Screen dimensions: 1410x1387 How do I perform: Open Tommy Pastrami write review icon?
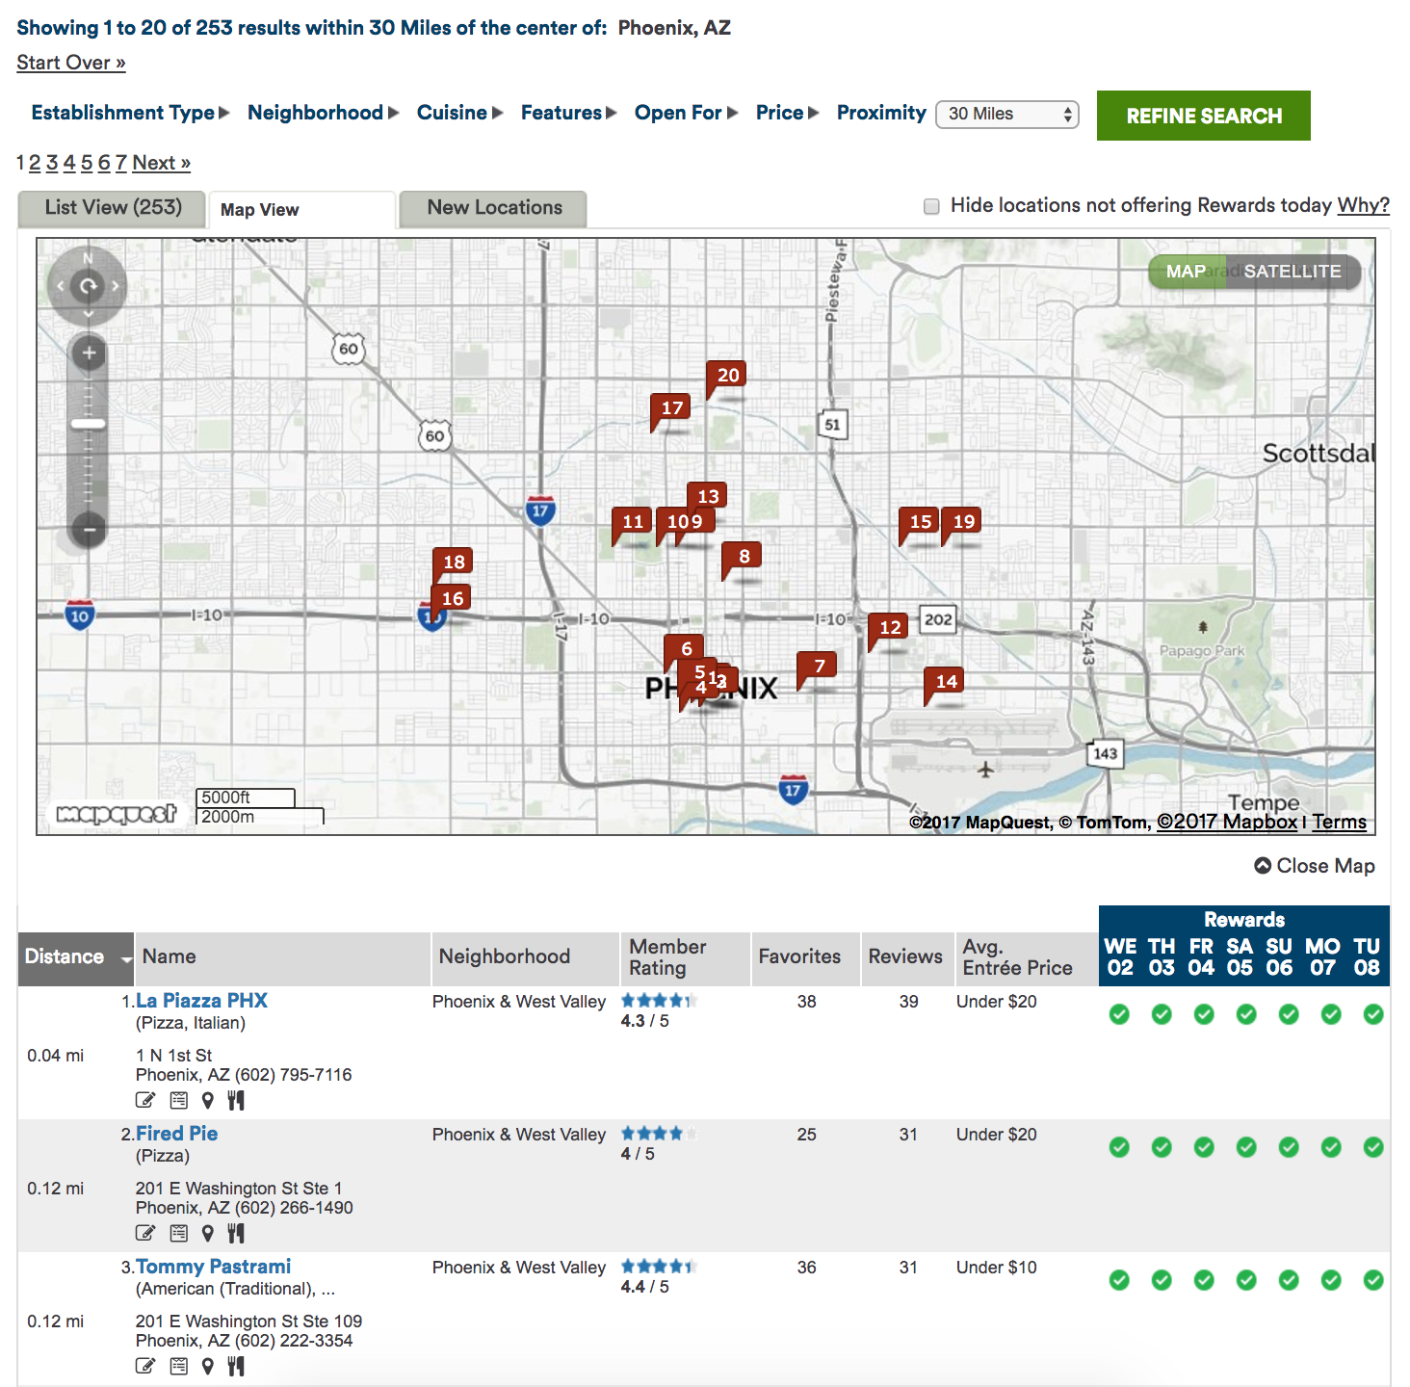145,1366
